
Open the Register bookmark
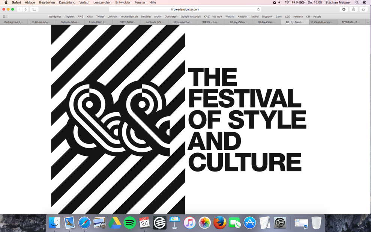pyautogui.click(x=69, y=17)
